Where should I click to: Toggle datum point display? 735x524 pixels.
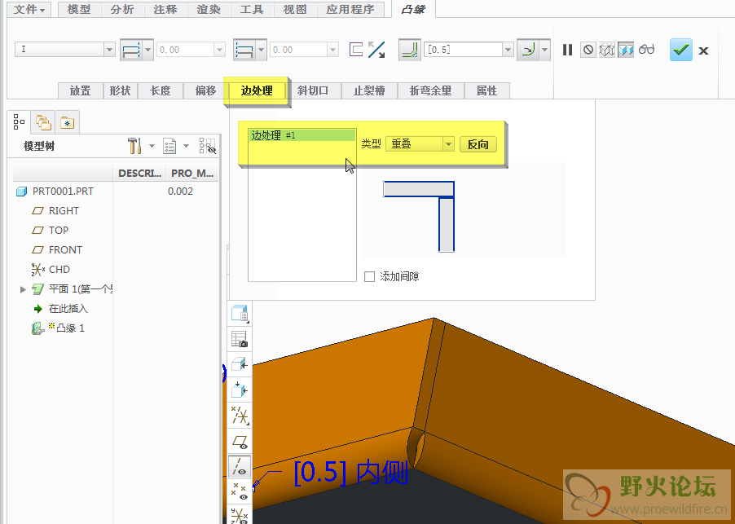[240, 491]
